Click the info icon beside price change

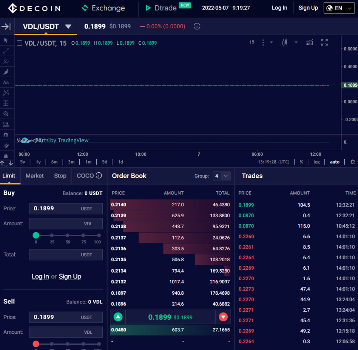197,26
